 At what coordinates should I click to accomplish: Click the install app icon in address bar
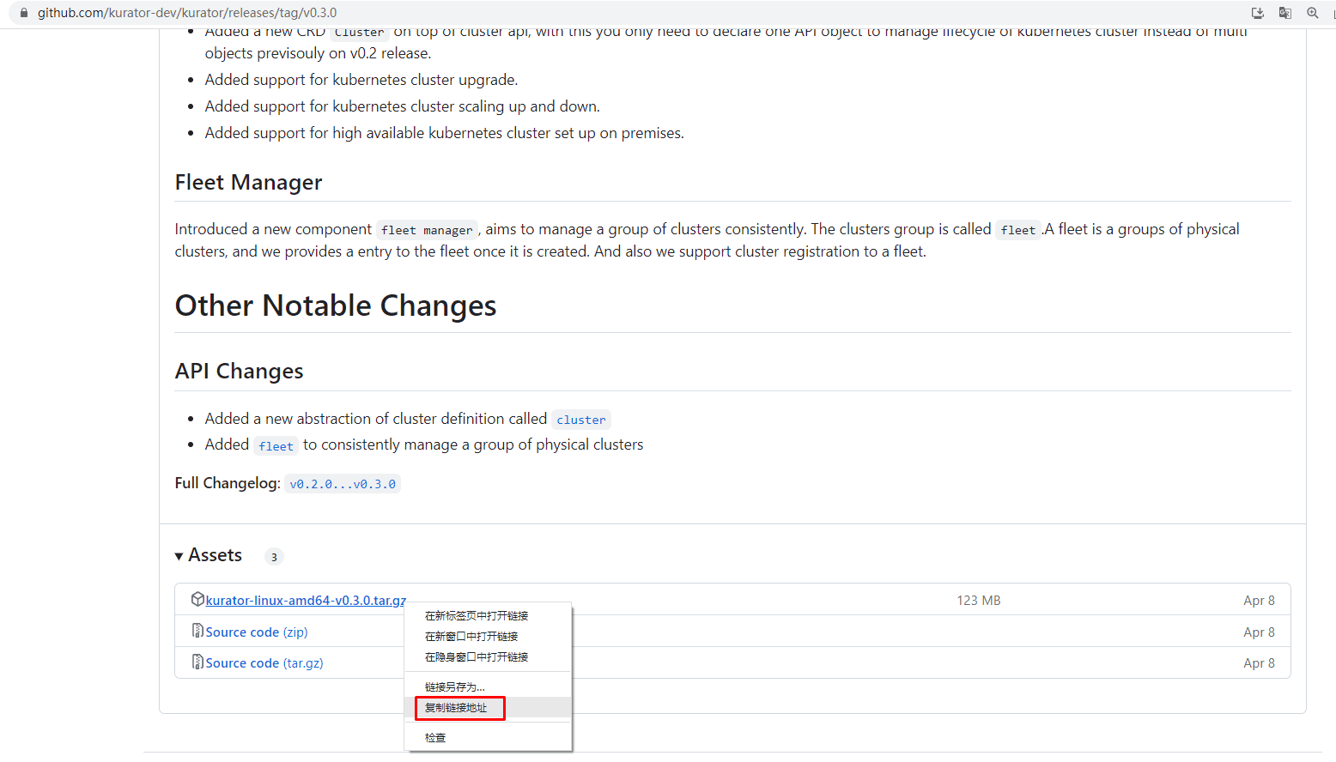point(1257,13)
